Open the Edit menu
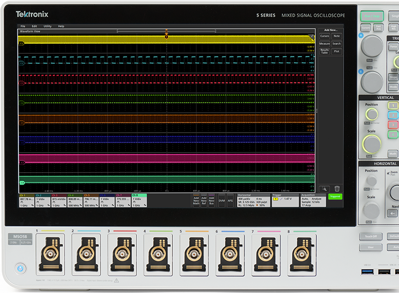This screenshot has width=399, height=293. tap(34, 26)
